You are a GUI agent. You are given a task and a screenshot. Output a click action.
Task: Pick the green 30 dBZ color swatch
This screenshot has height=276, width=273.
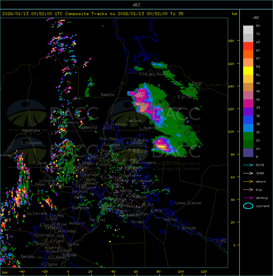(x=248, y=136)
